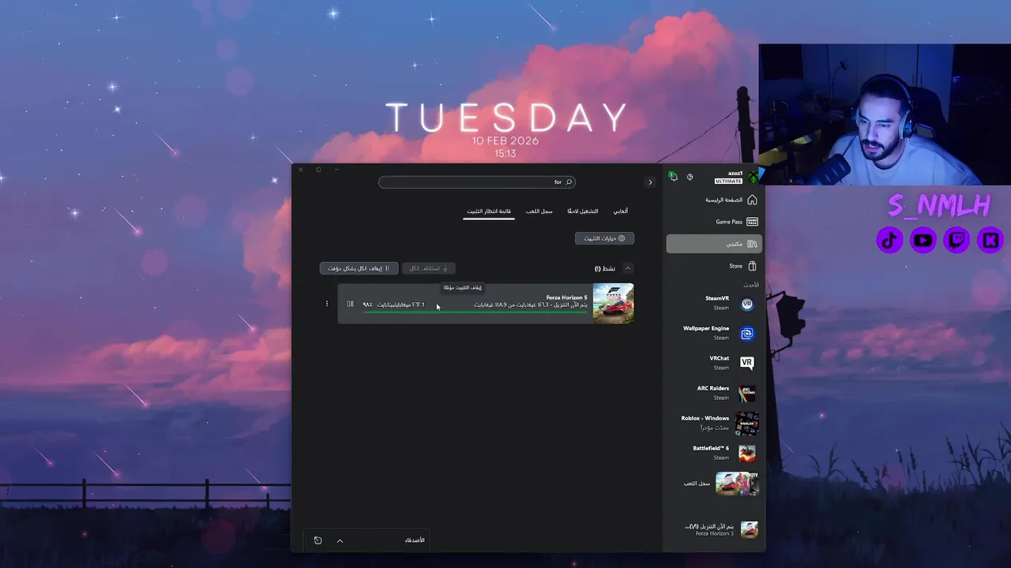
Task: Click the Kick icon on stream overlay
Action: coord(990,240)
